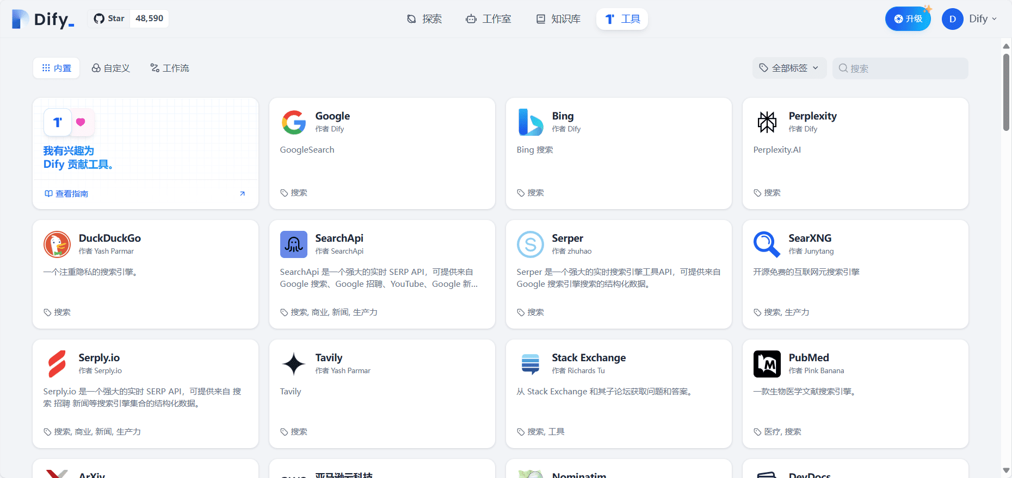The width and height of the screenshot is (1012, 478).
Task: Go to the 探索 tab
Action: (x=424, y=19)
